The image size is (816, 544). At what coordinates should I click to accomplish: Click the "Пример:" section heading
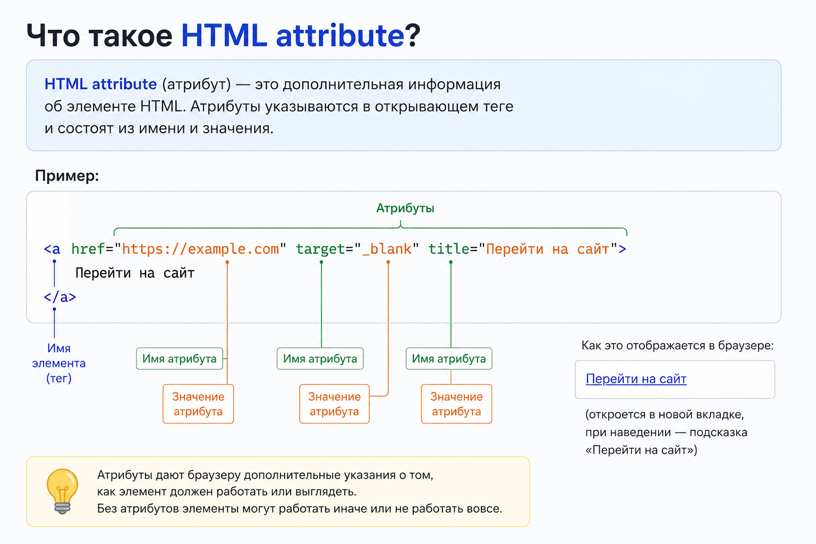tap(67, 176)
